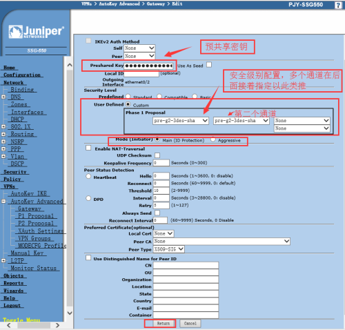Select the Basic predefined security level
The image size is (345, 330).
[x=195, y=97]
